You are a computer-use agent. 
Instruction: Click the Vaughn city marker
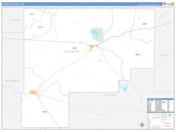pyautogui.click(x=33, y=92)
